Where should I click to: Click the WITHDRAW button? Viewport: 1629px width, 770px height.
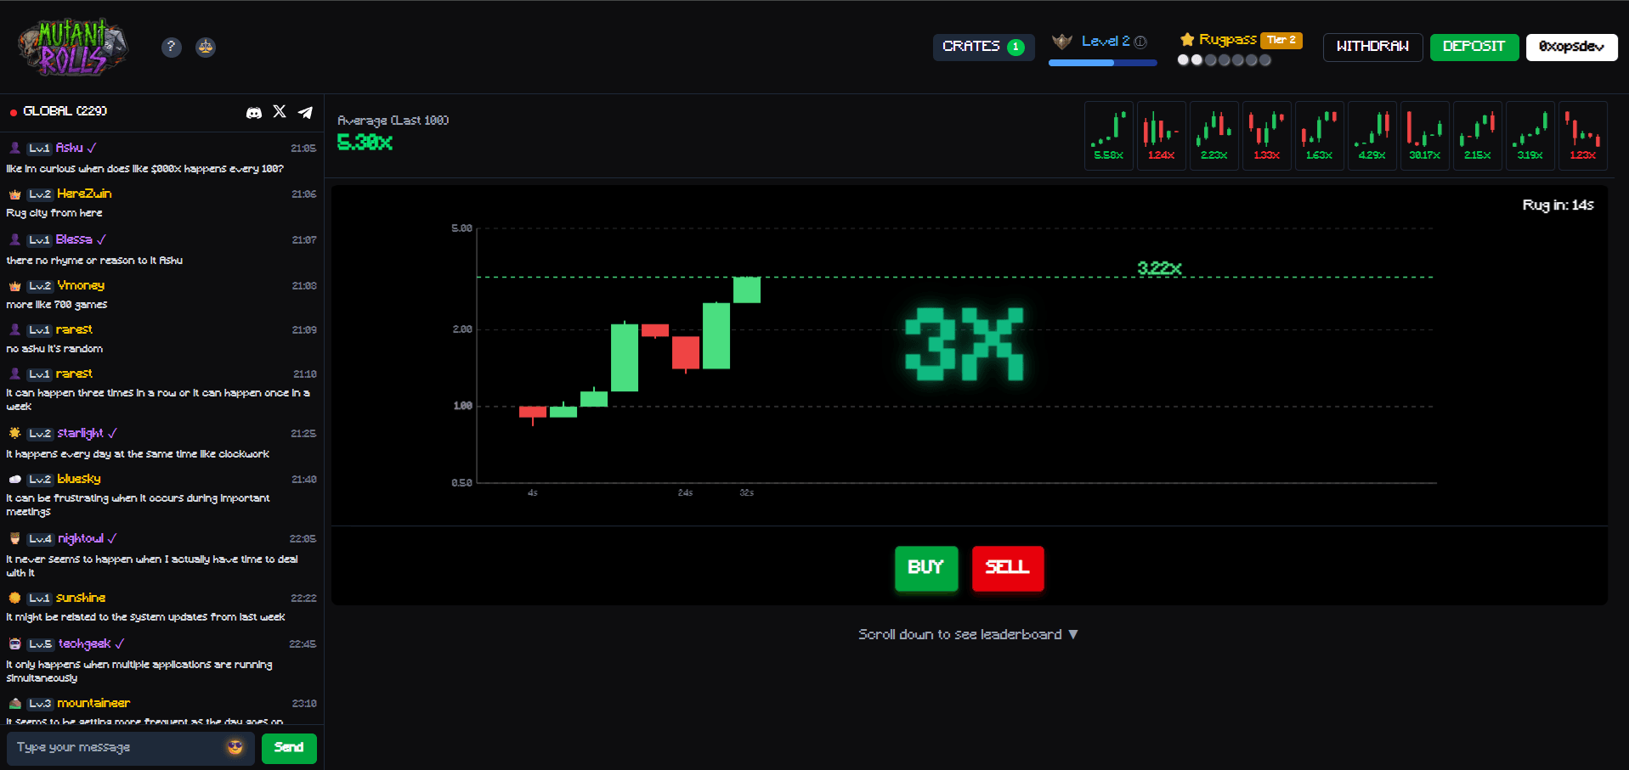1372,47
